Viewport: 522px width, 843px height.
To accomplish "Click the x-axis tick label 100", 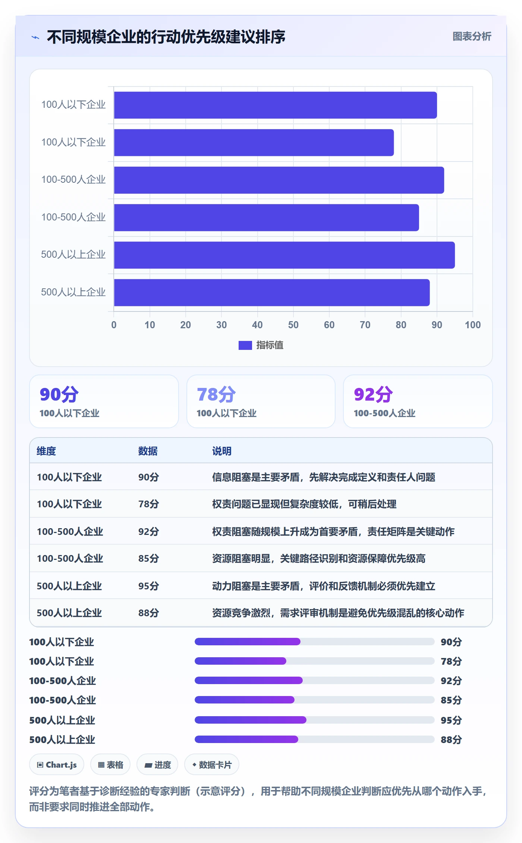I will [x=472, y=325].
